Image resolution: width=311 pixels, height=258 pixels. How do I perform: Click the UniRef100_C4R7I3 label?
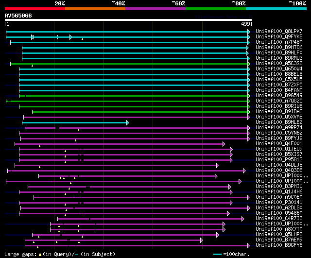279,219
